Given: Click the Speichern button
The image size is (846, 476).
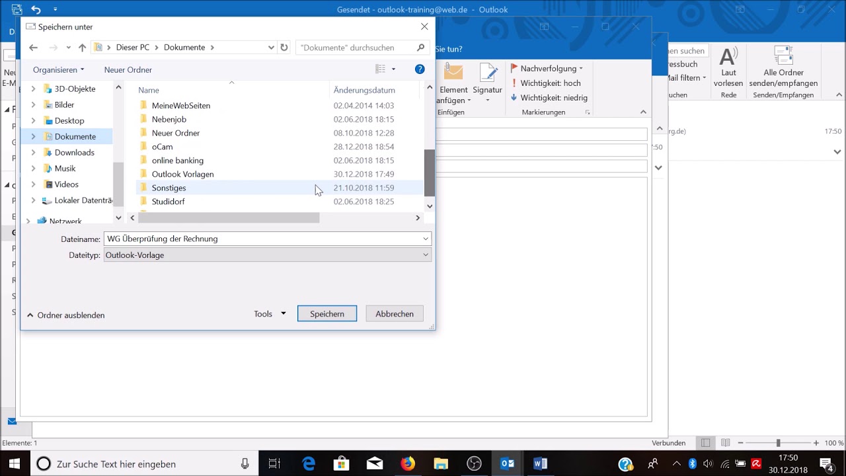Looking at the screenshot, I should 327,314.
